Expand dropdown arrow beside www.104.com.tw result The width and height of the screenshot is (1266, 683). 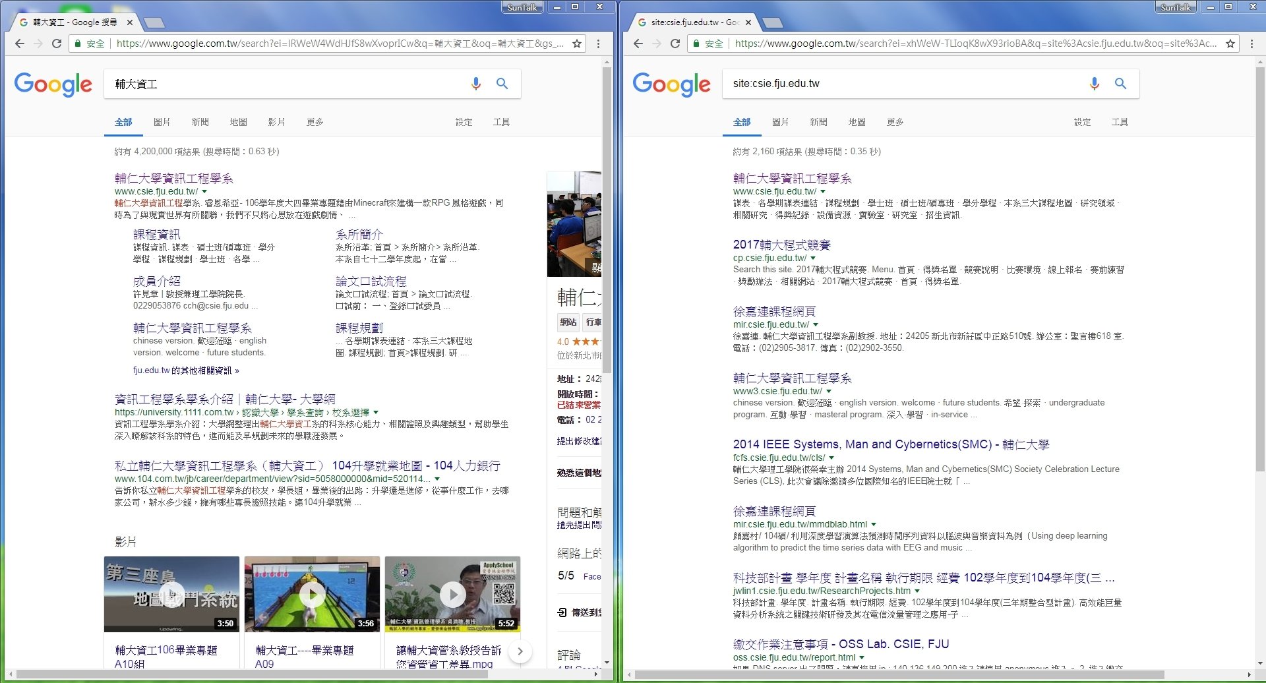click(x=437, y=479)
